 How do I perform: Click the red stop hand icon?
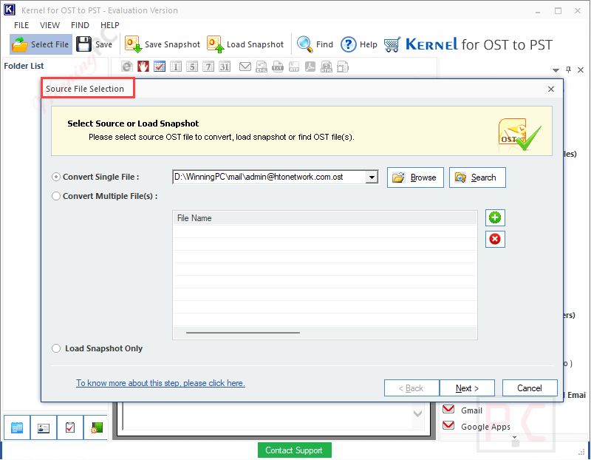point(143,67)
